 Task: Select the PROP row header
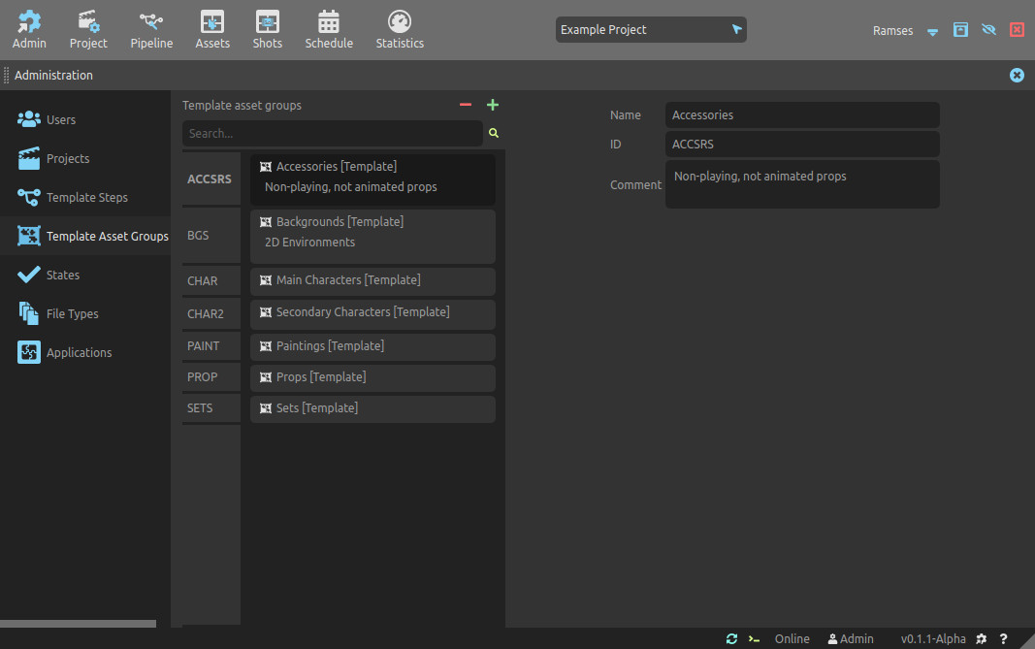(x=211, y=377)
